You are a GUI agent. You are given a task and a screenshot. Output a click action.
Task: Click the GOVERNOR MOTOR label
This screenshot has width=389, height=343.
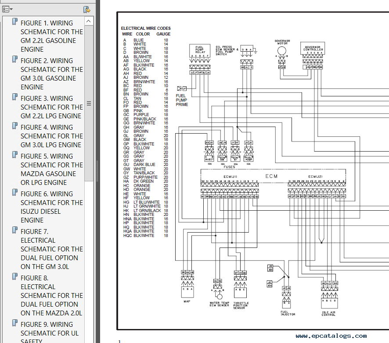pyautogui.click(x=282, y=42)
